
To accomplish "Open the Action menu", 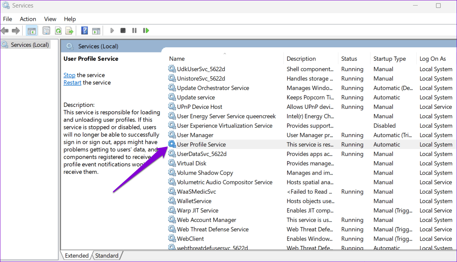I will click(28, 19).
